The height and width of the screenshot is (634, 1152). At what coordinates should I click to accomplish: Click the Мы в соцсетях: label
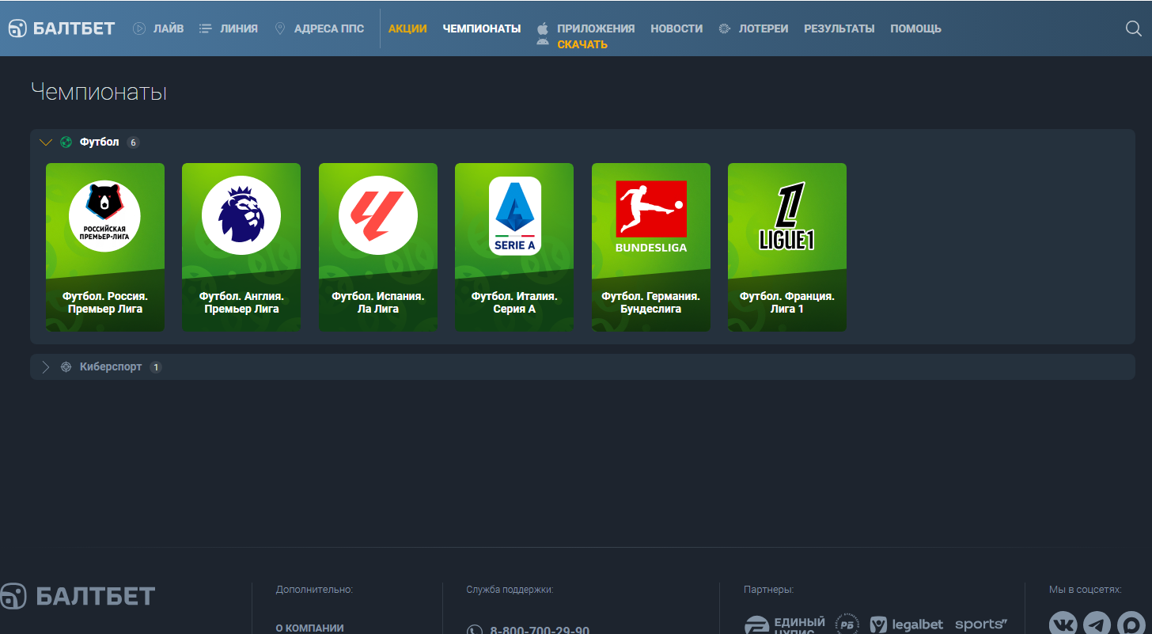[x=1086, y=590]
